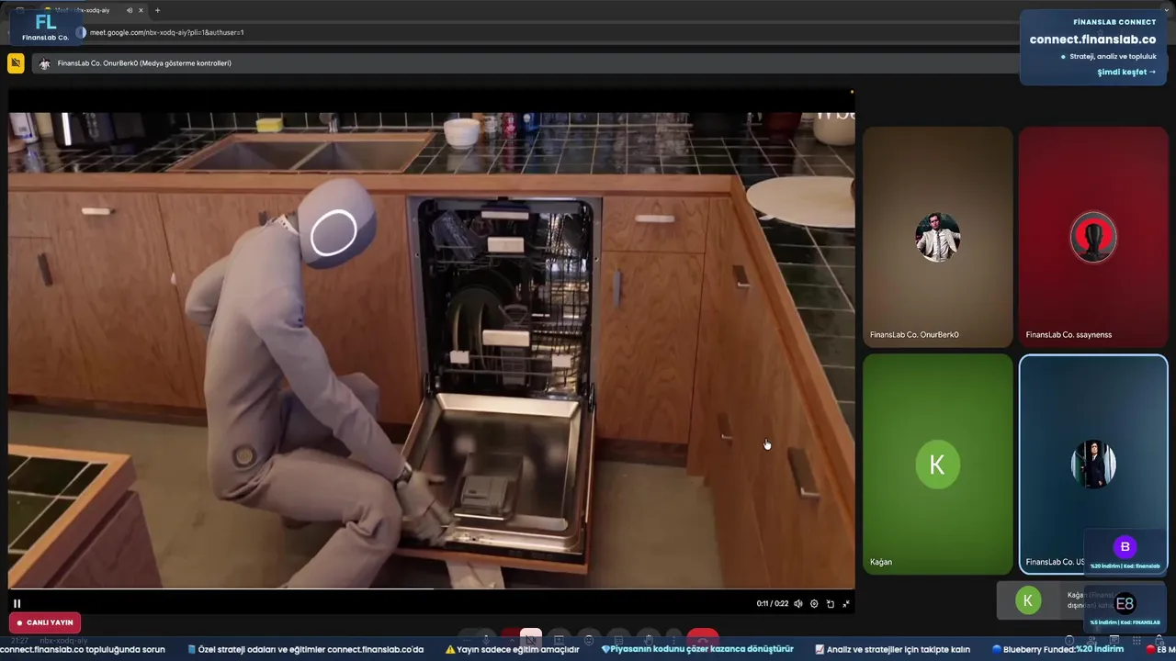Viewport: 1176px width, 661px height.
Task: Click the 0:11 / 0:22 time display
Action: click(773, 603)
